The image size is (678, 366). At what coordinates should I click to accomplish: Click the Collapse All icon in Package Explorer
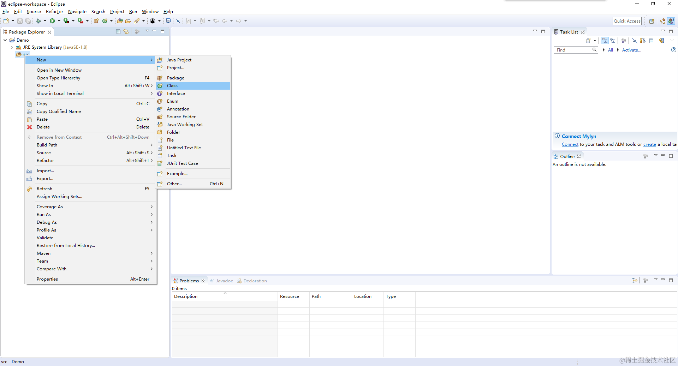118,31
